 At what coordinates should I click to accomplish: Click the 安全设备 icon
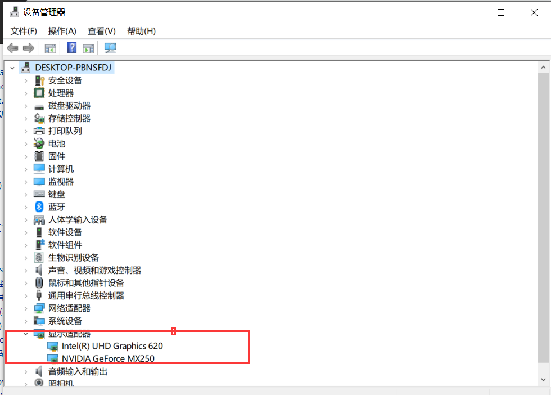pos(39,80)
